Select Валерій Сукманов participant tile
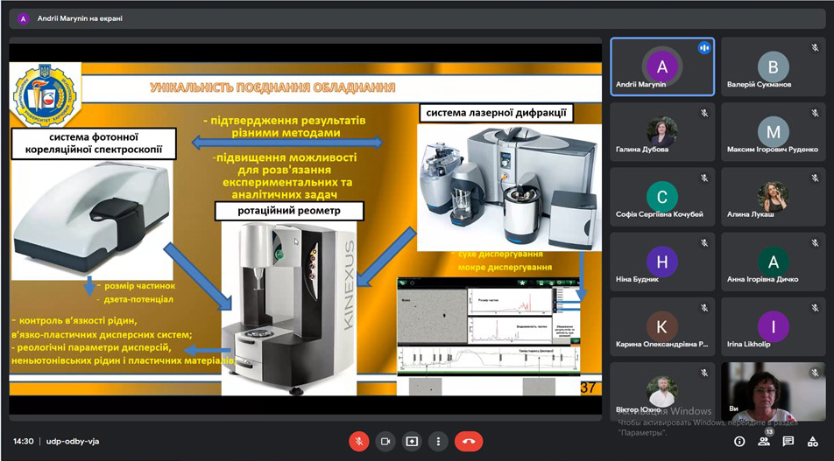 pyautogui.click(x=774, y=66)
